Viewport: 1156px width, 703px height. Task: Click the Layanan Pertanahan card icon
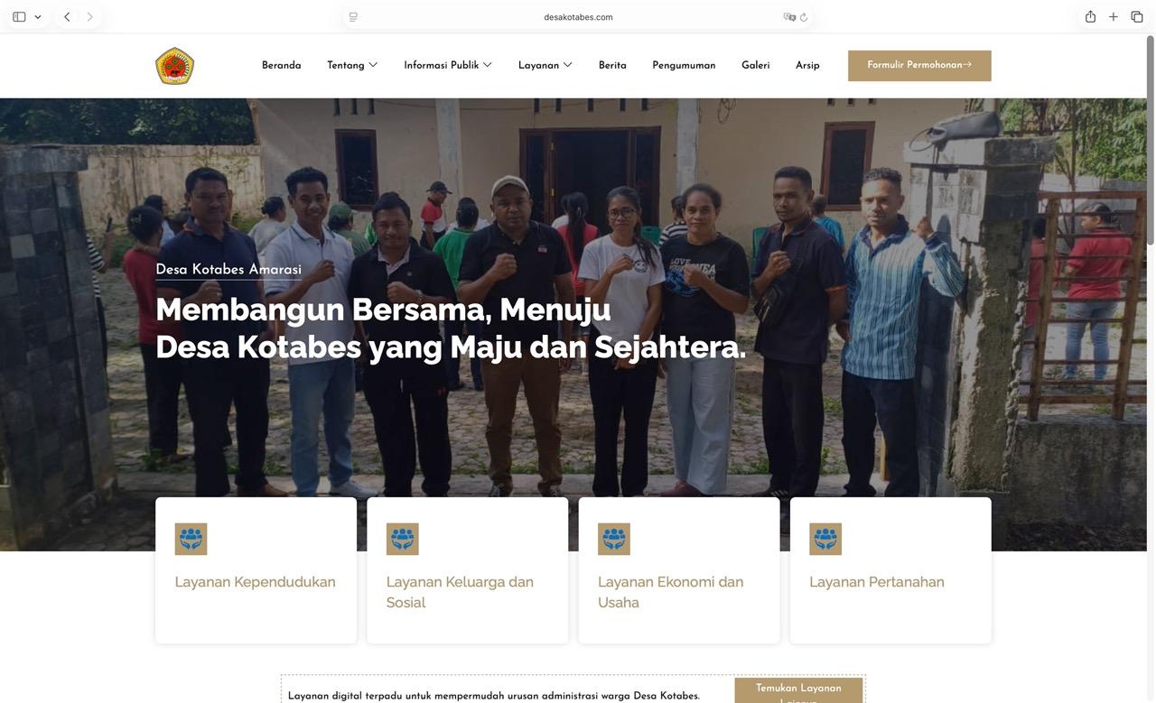(x=825, y=539)
